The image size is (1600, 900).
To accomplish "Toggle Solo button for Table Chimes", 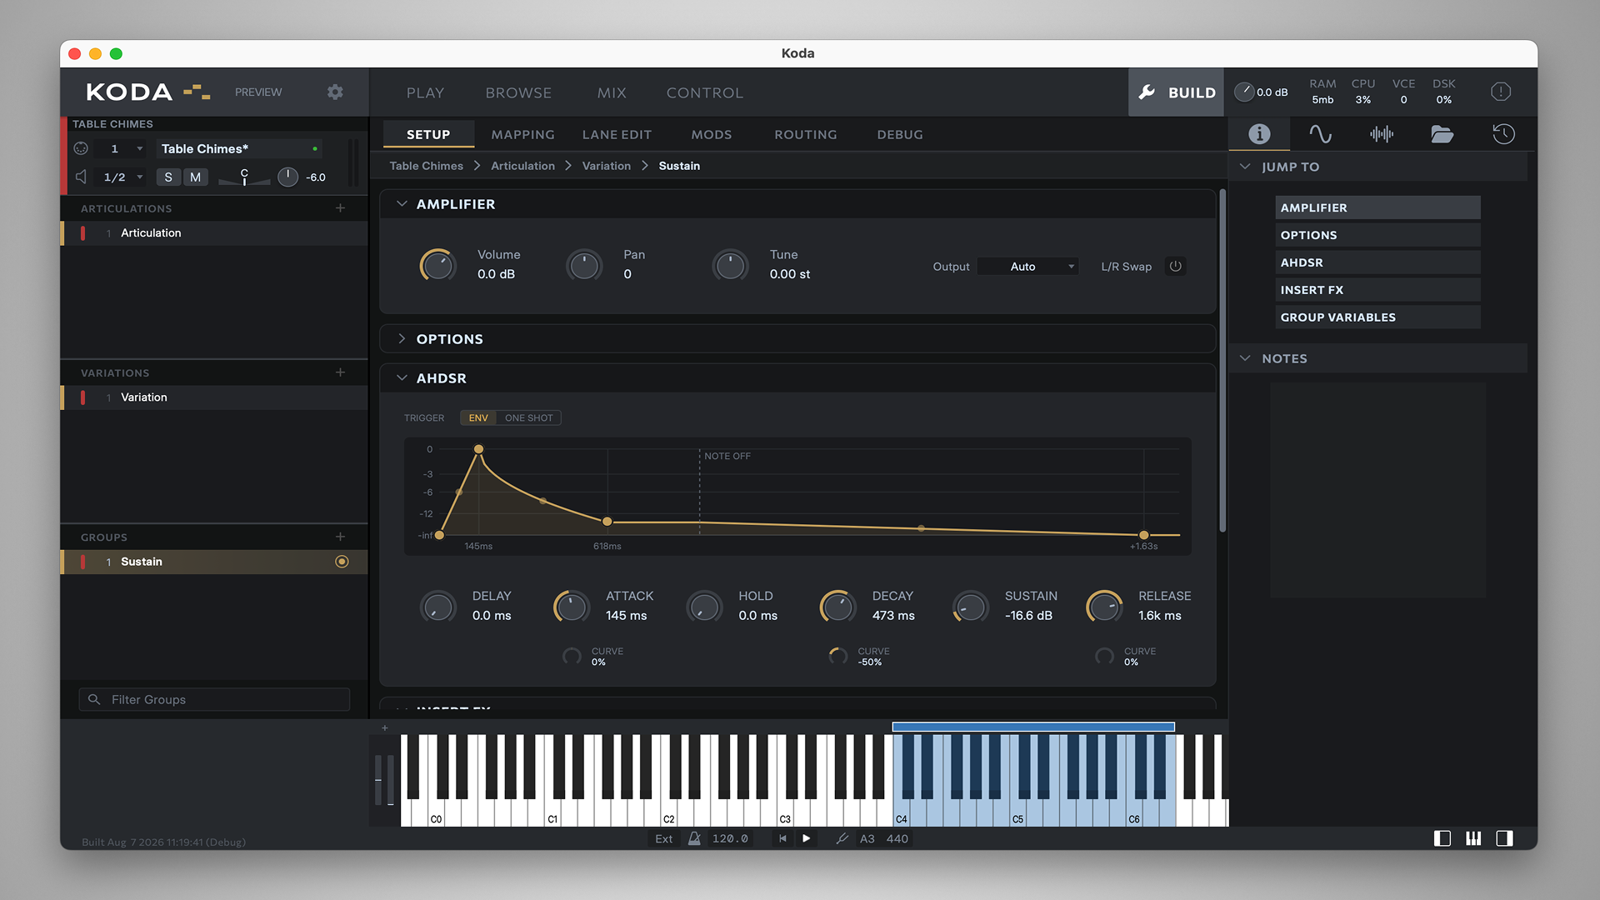I will click(x=168, y=177).
